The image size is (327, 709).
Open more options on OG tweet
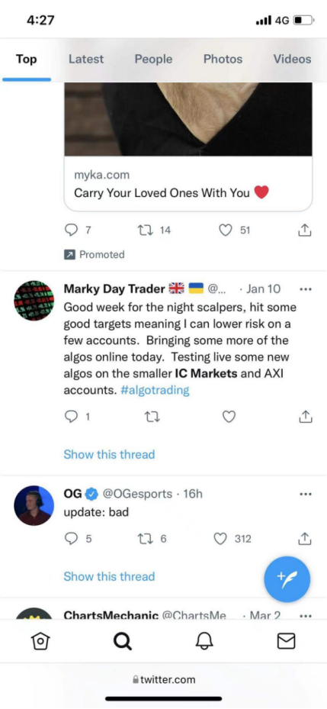pyautogui.click(x=306, y=495)
